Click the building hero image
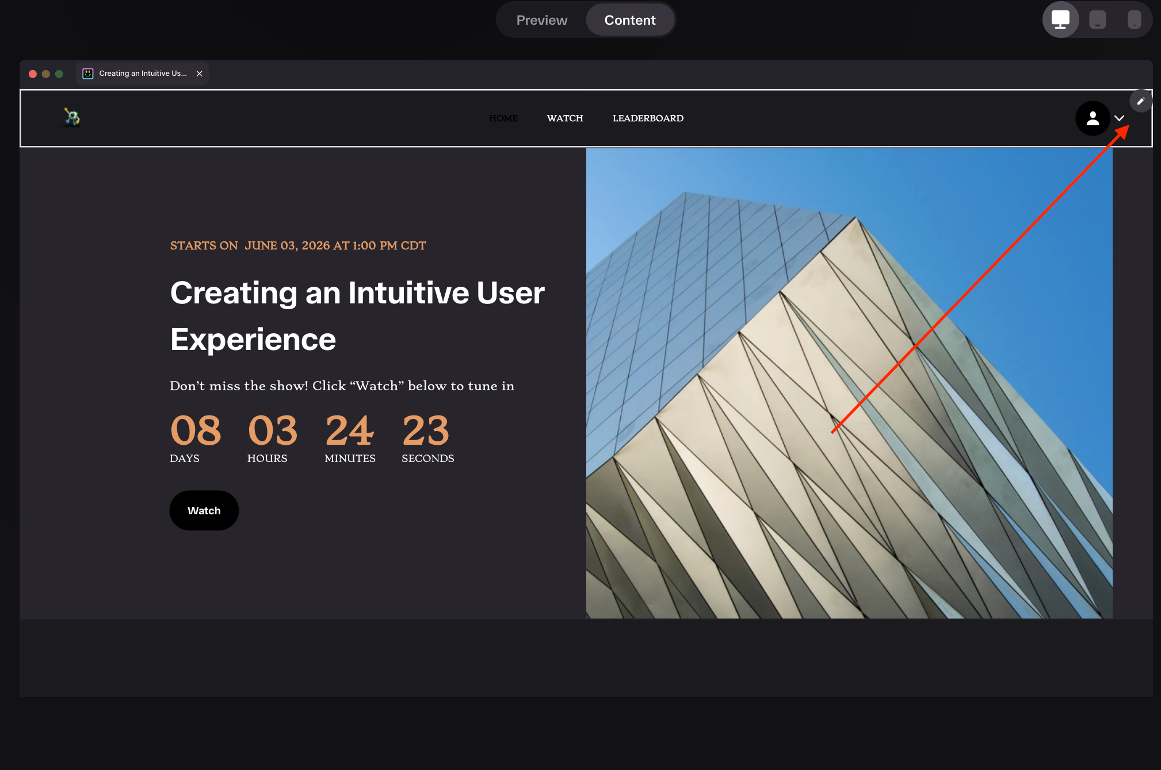 849,383
